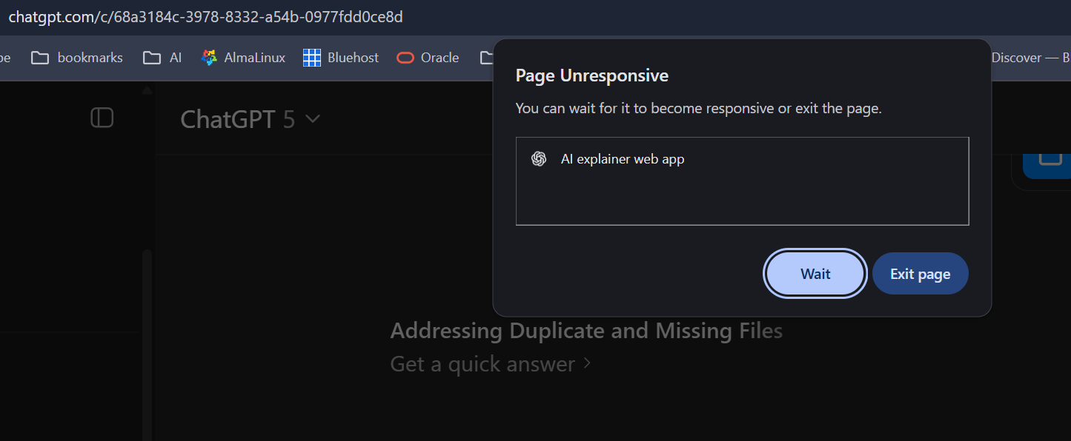Screen dimensions: 1071x441
Task: Open the AlmaLinux bookmark
Action: [x=243, y=58]
